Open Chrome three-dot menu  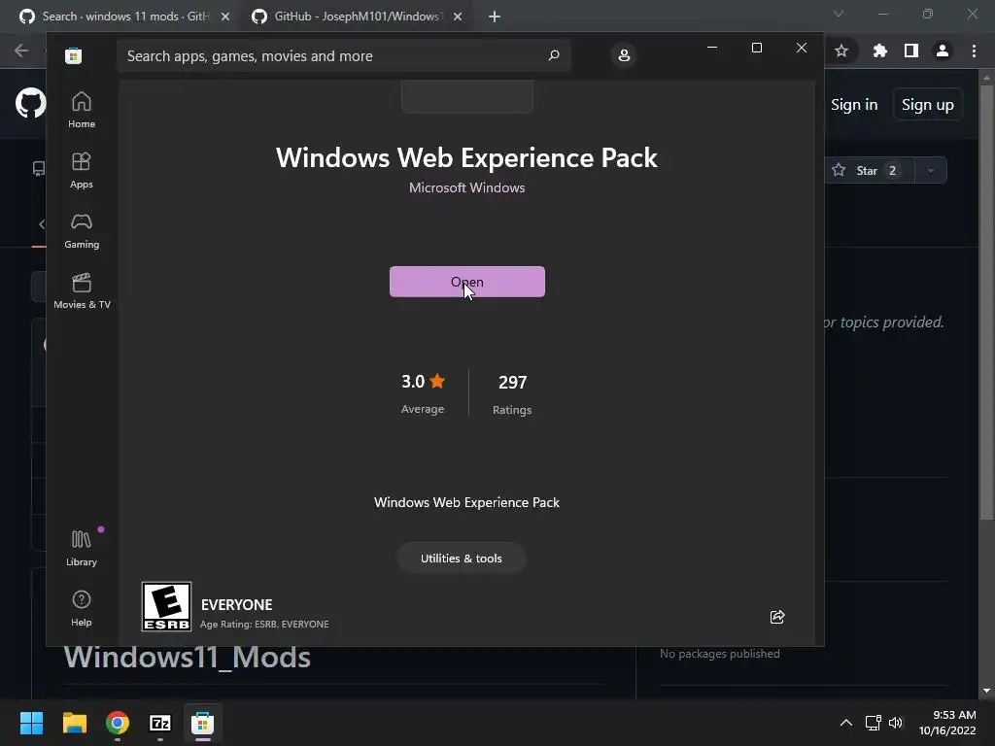(x=974, y=51)
